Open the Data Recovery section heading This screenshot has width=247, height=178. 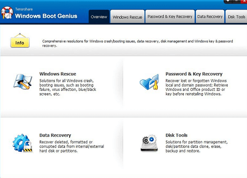point(55,135)
